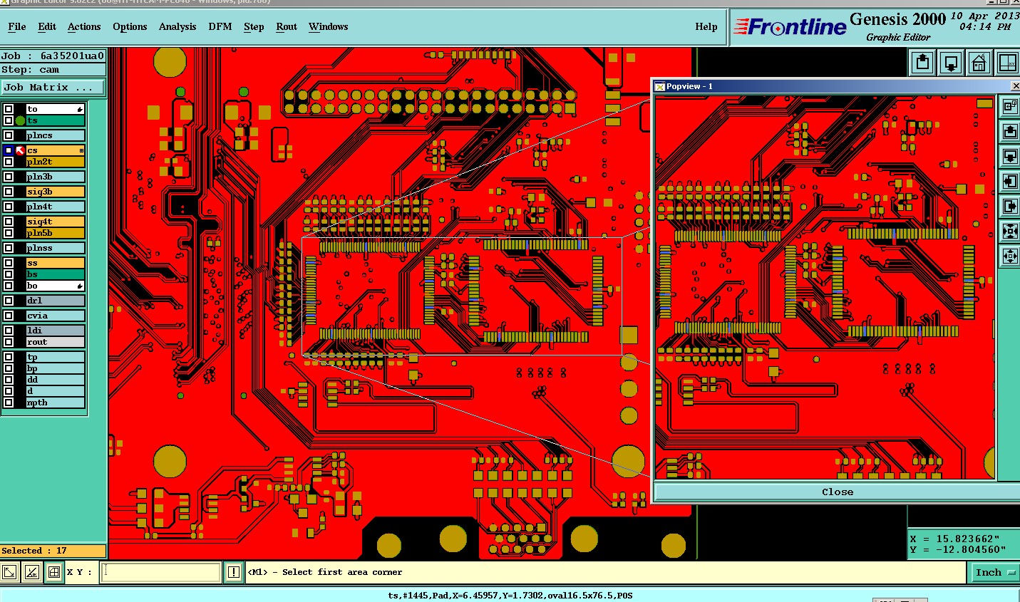
Task: Click the XY split-window icon
Action: click(x=1007, y=63)
